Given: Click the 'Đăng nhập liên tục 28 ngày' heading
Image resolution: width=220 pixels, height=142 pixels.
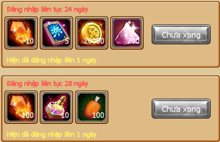Looking at the screenshot, I should point(48,84).
